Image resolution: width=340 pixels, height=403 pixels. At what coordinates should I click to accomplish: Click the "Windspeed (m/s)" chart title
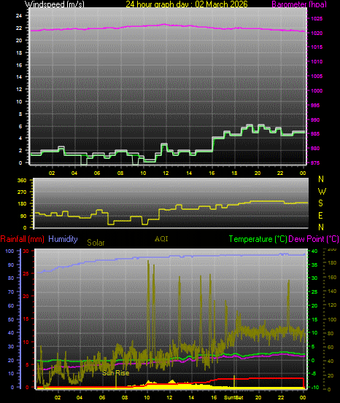[54, 4]
